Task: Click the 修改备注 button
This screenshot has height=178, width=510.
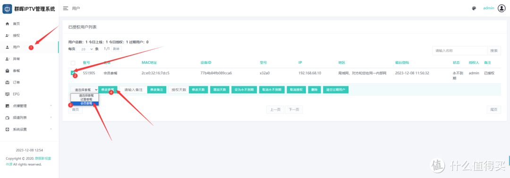Action: 157,90
